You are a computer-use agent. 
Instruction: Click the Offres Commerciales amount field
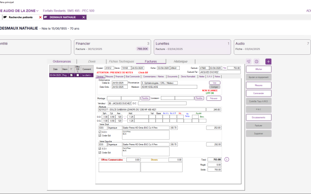coord(133,160)
